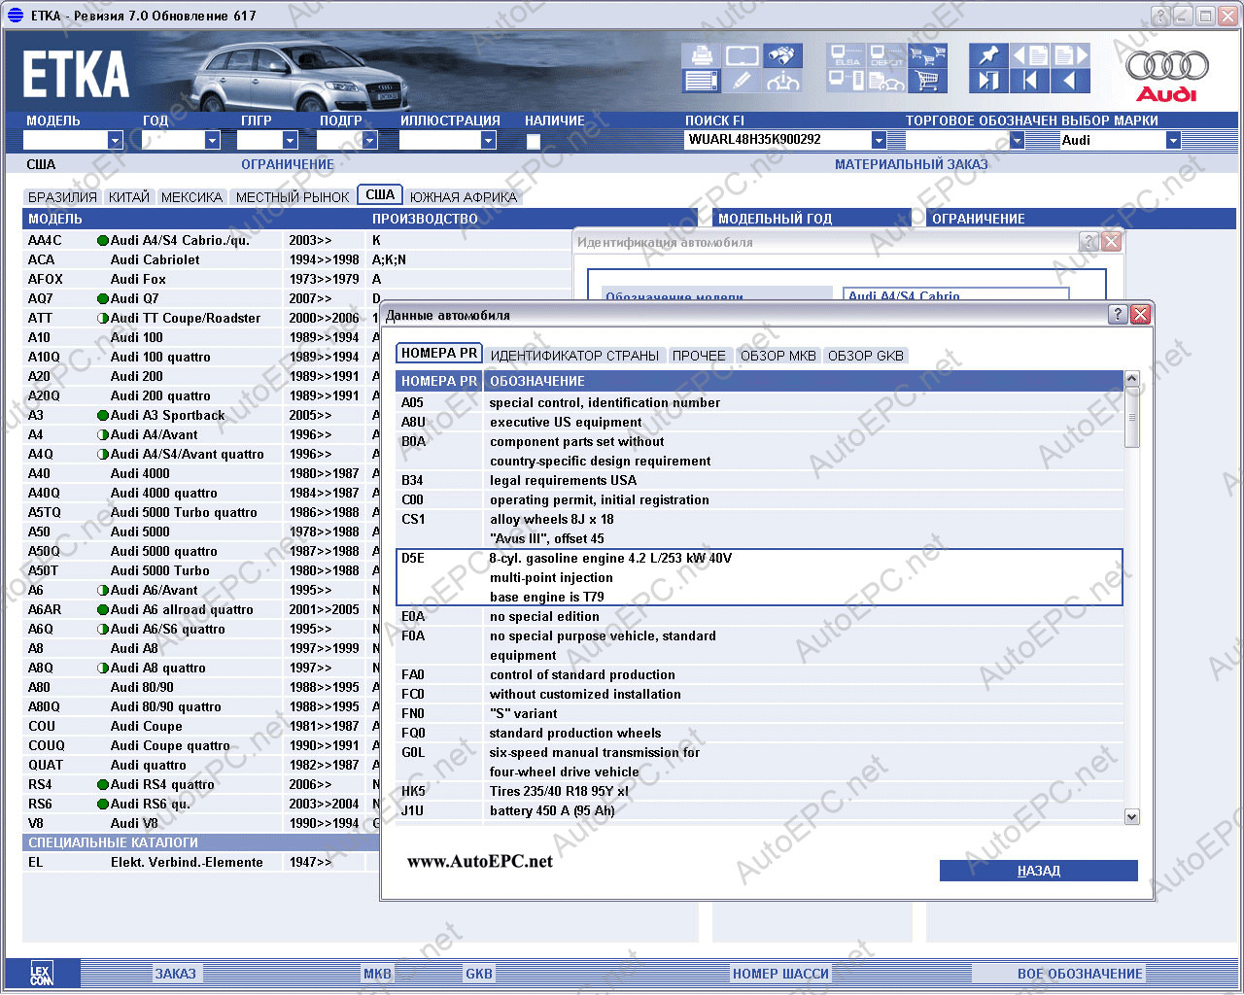Switch to the ОБЗОР GKB tab
Image resolution: width=1244 pixels, height=995 pixels.
tap(866, 356)
